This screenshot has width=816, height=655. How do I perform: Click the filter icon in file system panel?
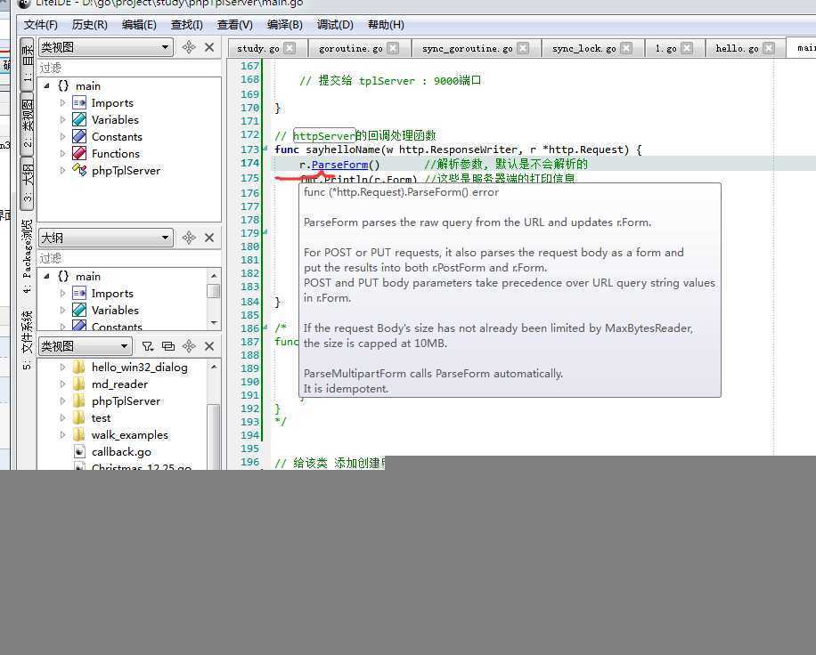(148, 346)
